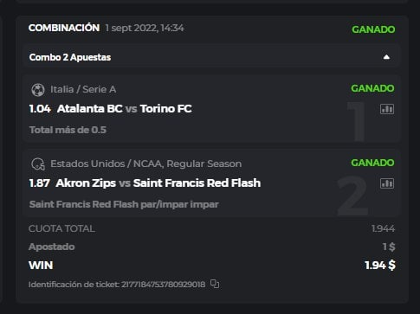This screenshot has height=314, width=420.
Task: Open Atalanta BC vs Torino FC match
Action: 125,109
